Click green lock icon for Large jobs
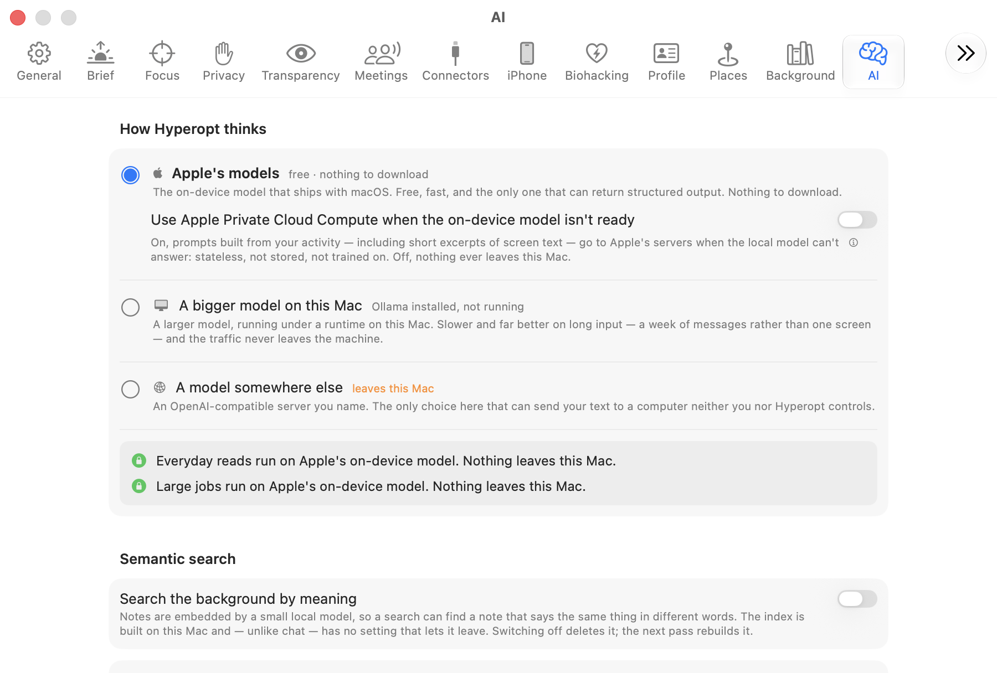Screen dimensions: 997x673 [x=139, y=486]
